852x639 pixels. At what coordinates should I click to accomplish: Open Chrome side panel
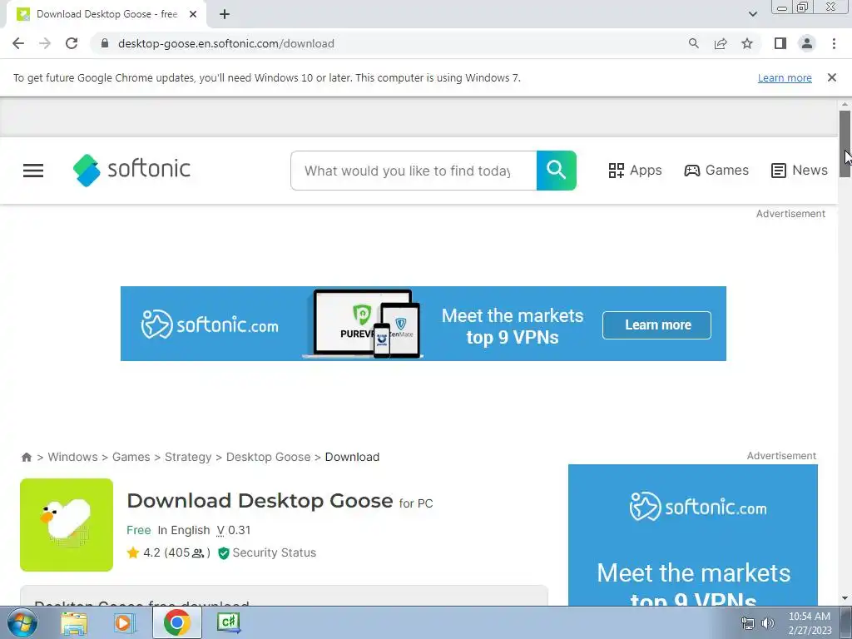click(780, 43)
